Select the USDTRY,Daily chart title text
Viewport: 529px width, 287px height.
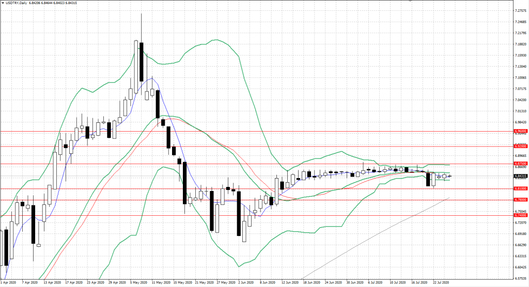tap(17, 3)
